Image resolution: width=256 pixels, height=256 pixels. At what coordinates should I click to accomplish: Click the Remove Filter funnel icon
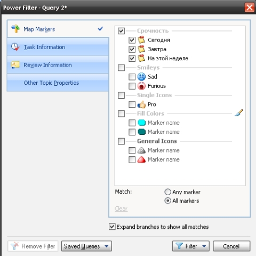[x=14, y=246]
